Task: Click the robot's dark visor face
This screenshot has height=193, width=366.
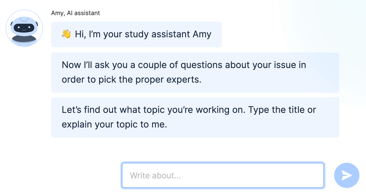Action: pyautogui.click(x=24, y=28)
